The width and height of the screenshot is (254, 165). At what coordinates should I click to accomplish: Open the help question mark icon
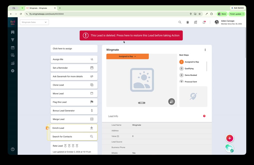[13, 149]
